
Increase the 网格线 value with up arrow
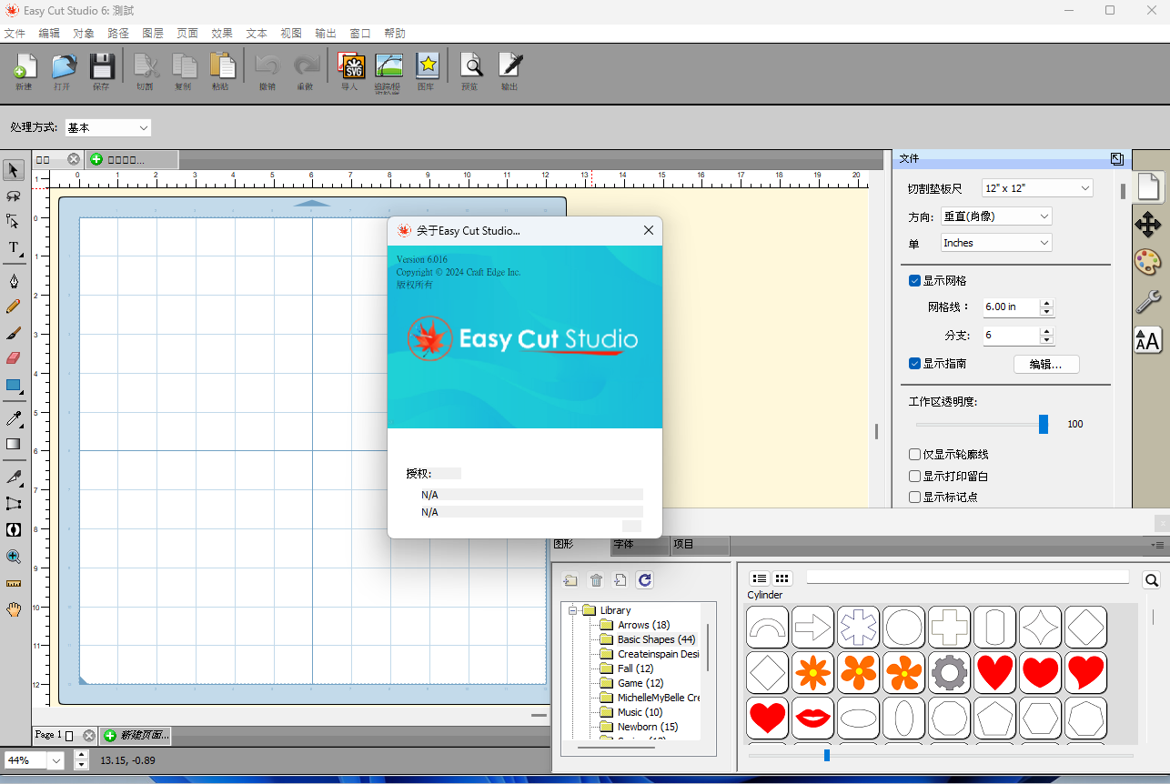pos(1046,303)
